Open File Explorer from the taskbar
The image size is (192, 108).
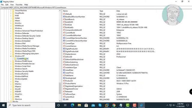click(x=79, y=105)
